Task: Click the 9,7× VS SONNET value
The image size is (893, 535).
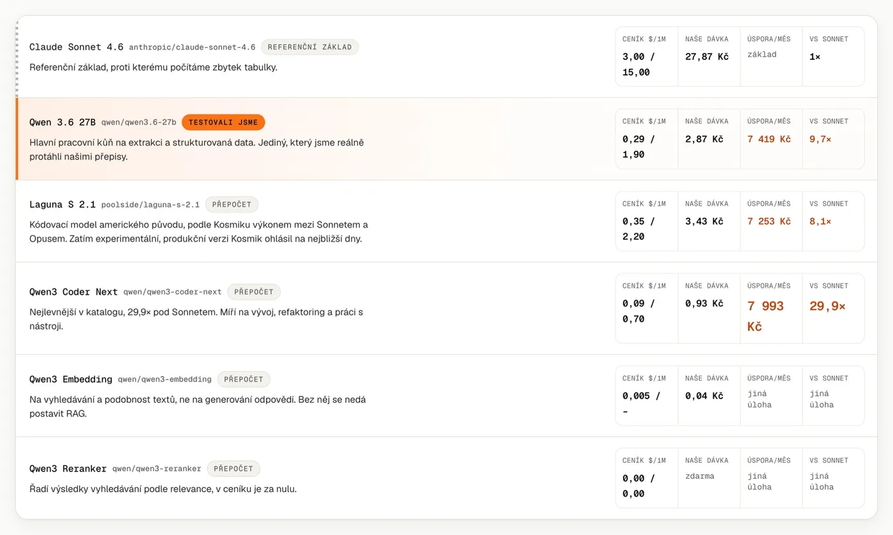Action: tap(820, 139)
